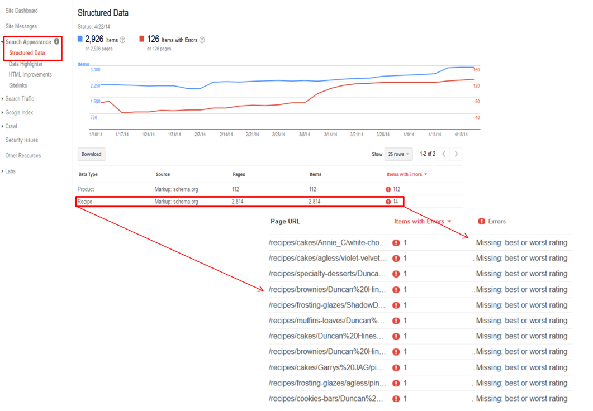
Task: Click the Download button
Action: pos(91,155)
